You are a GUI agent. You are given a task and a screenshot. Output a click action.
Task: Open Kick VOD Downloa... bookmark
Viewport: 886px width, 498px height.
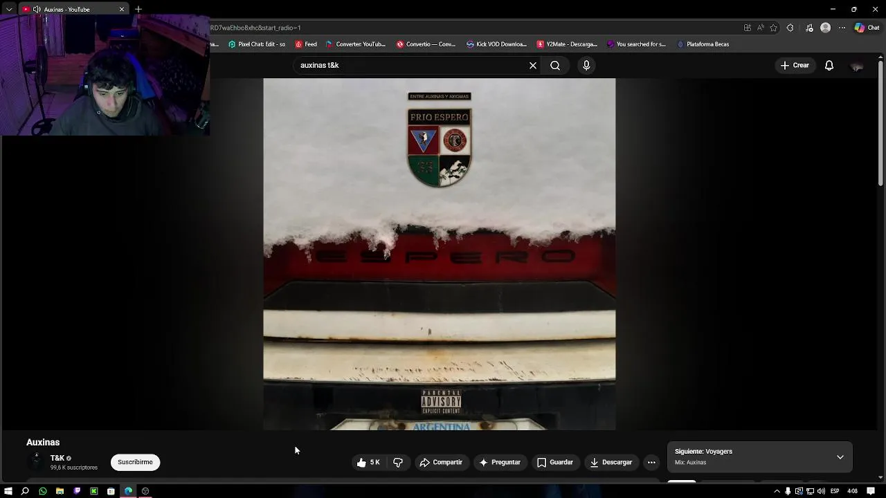point(496,44)
